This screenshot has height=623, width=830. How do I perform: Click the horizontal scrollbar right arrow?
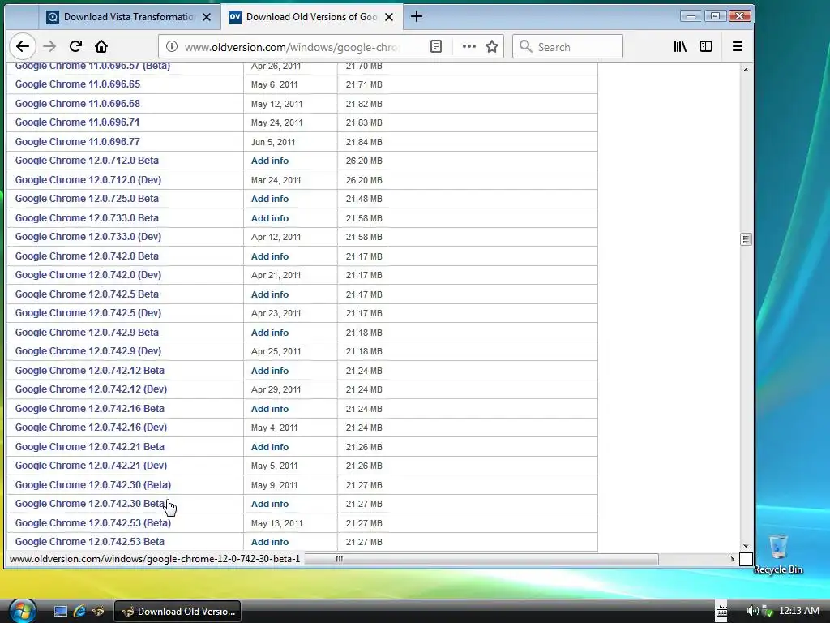(x=732, y=559)
